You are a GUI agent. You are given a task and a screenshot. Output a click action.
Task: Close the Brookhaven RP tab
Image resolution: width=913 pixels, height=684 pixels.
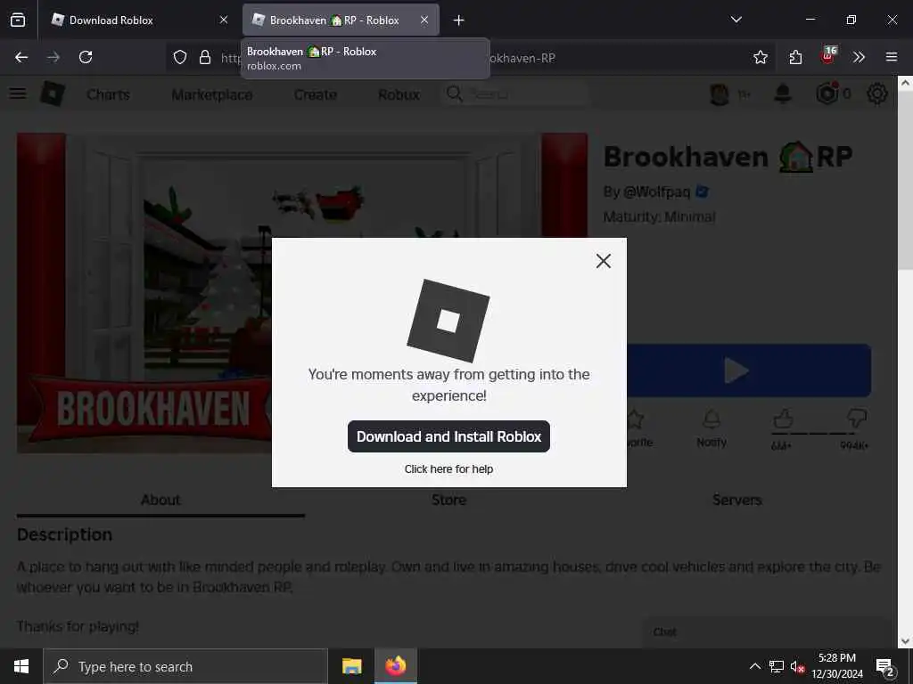click(x=424, y=20)
